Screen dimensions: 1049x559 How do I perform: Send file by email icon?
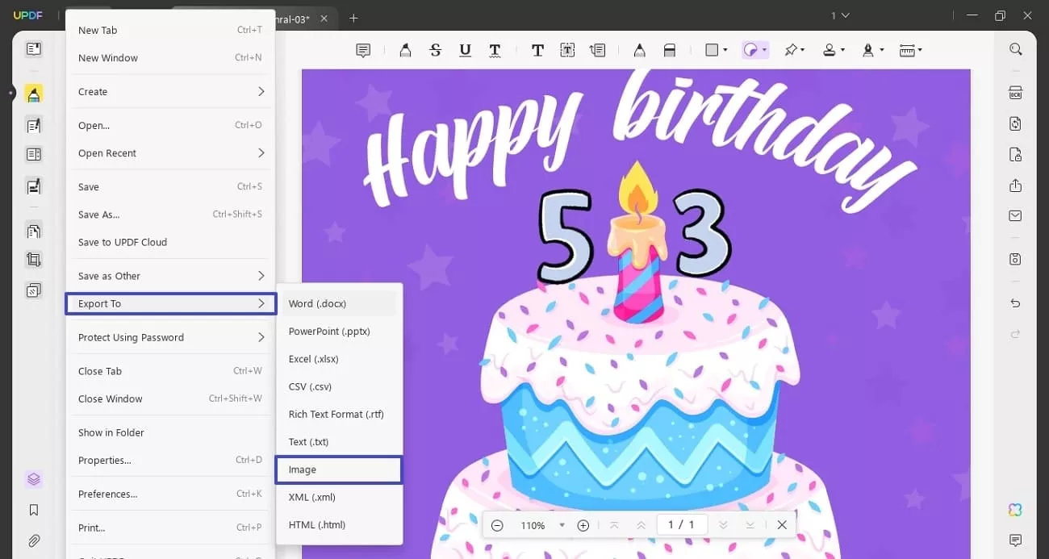tap(1015, 216)
